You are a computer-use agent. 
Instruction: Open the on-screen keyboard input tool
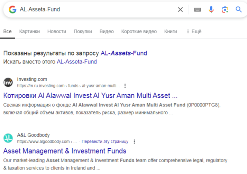198,10
